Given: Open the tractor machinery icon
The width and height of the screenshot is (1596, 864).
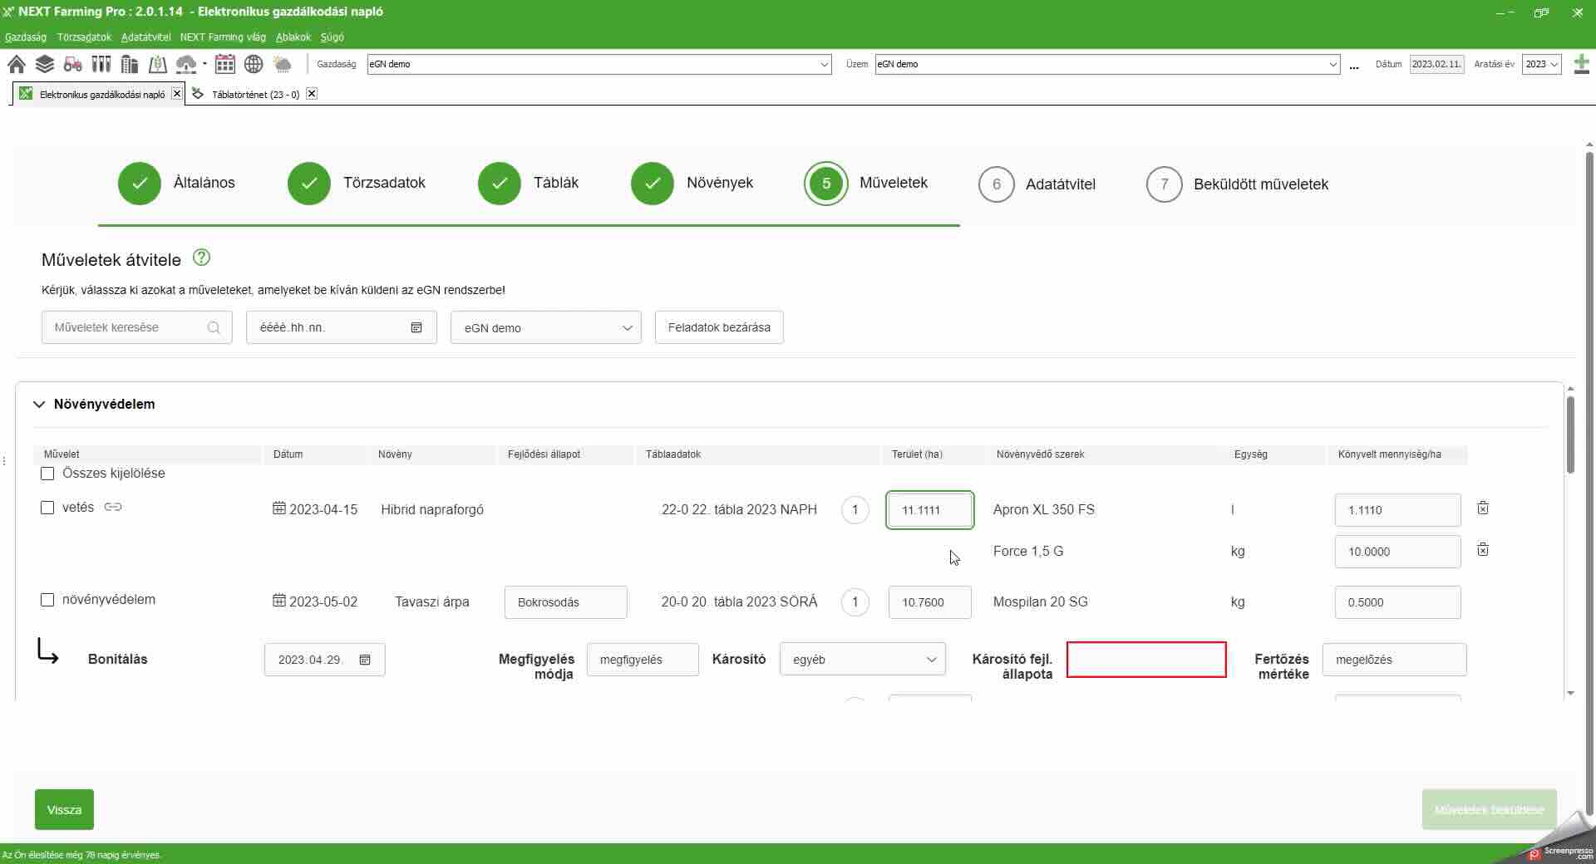Looking at the screenshot, I should (73, 64).
